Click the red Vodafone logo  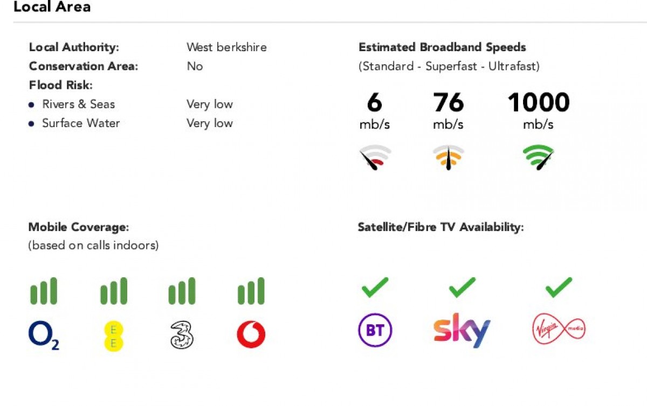[251, 335]
